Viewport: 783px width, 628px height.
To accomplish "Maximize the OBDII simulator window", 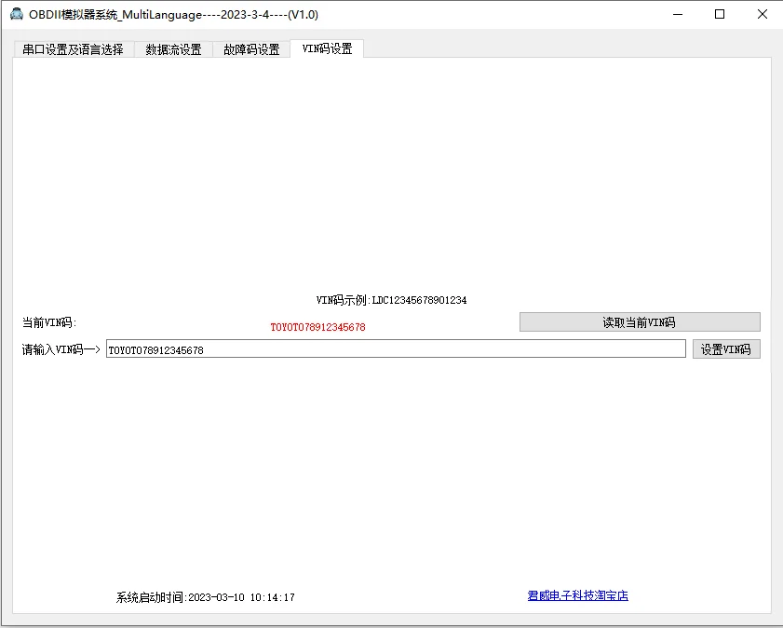I will (x=720, y=14).
